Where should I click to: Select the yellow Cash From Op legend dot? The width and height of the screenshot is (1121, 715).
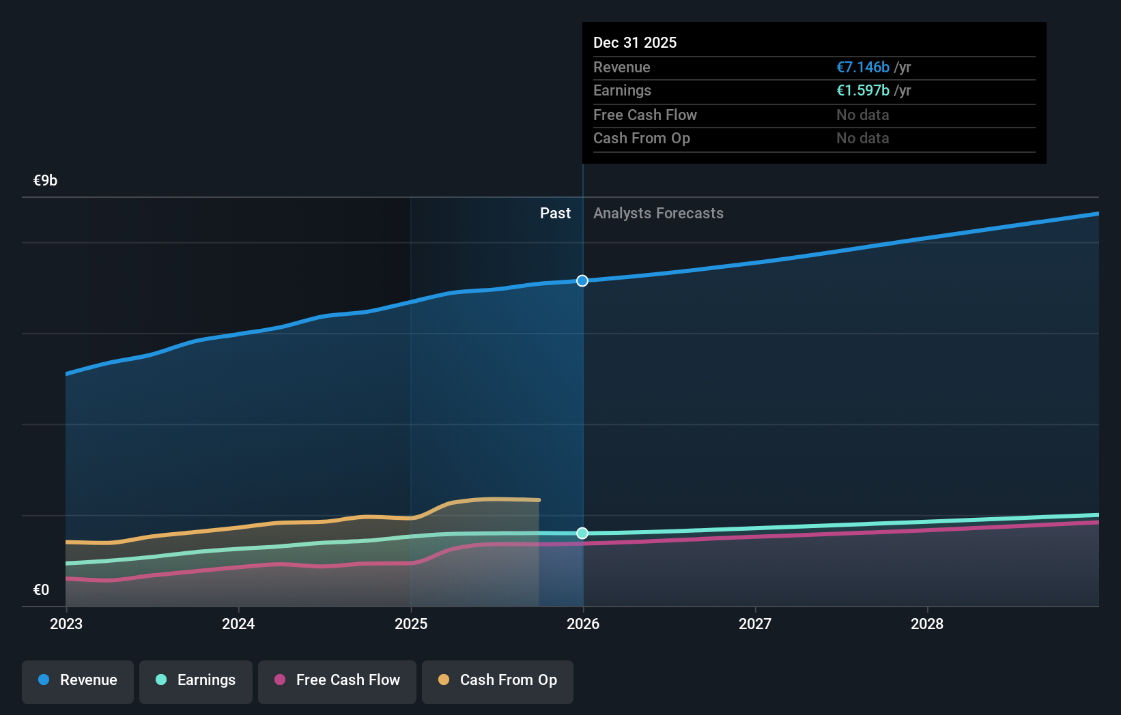pos(442,680)
